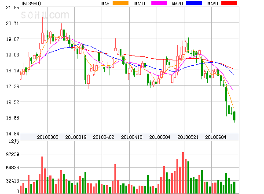The image size is (264, 194).
Task: Select the 20180402 date label
Action: point(103,137)
